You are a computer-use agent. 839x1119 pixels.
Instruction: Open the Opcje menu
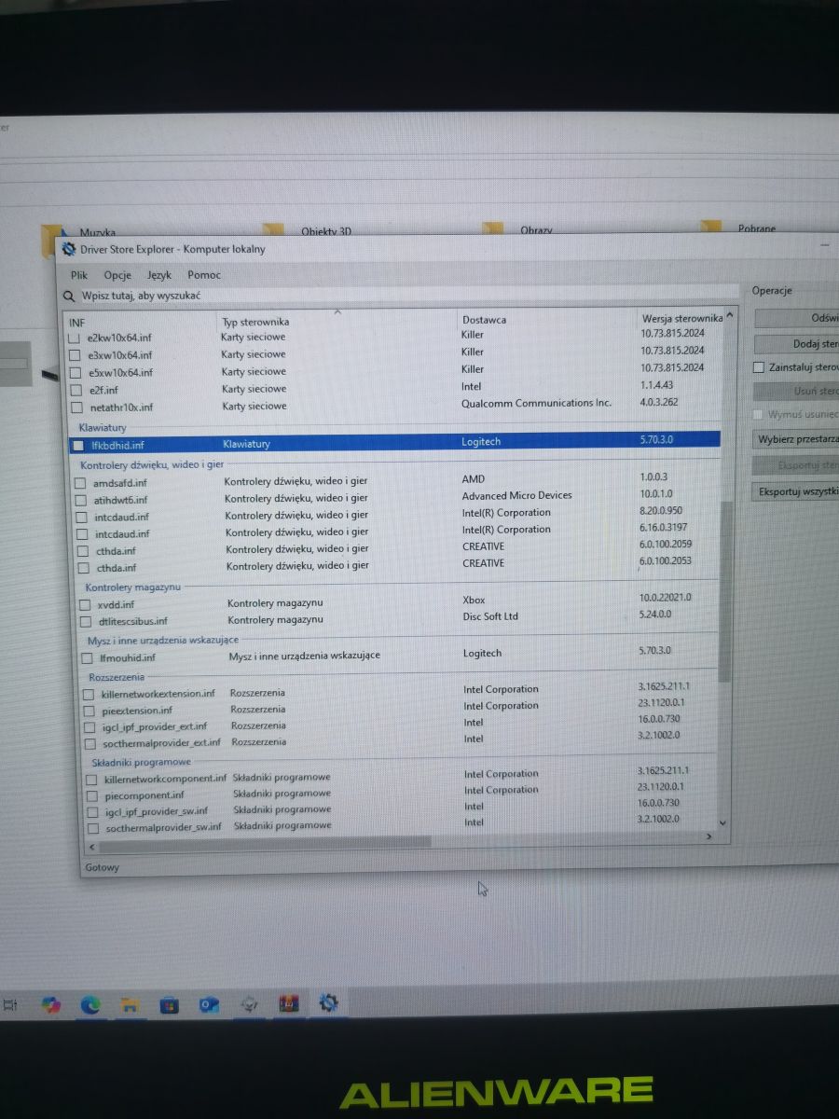point(117,275)
